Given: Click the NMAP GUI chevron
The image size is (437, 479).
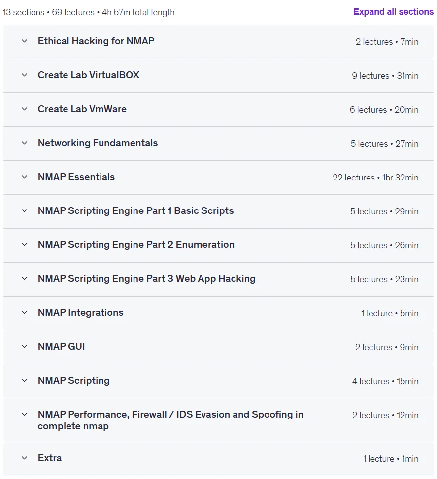Looking at the screenshot, I should pyautogui.click(x=25, y=346).
